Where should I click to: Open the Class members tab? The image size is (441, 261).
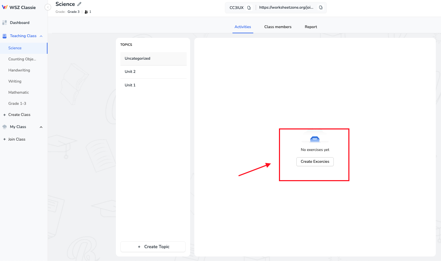(278, 27)
